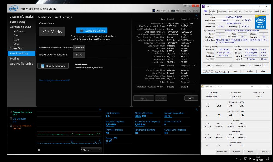Open the Monitoring view icon

coord(173,11)
